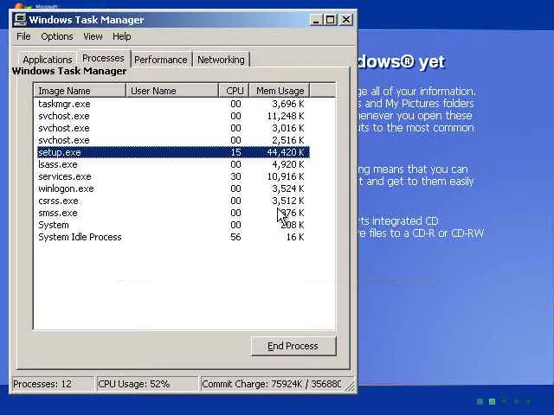Click the CPU value 30 for services.exe

point(235,176)
